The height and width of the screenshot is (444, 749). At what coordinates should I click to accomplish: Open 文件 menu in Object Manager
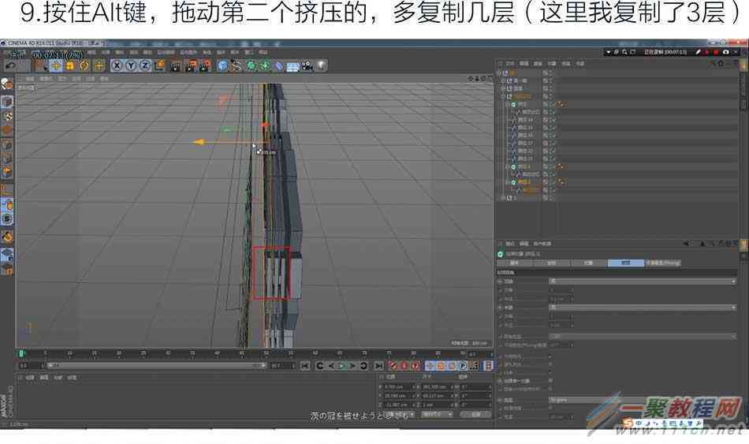click(509, 63)
